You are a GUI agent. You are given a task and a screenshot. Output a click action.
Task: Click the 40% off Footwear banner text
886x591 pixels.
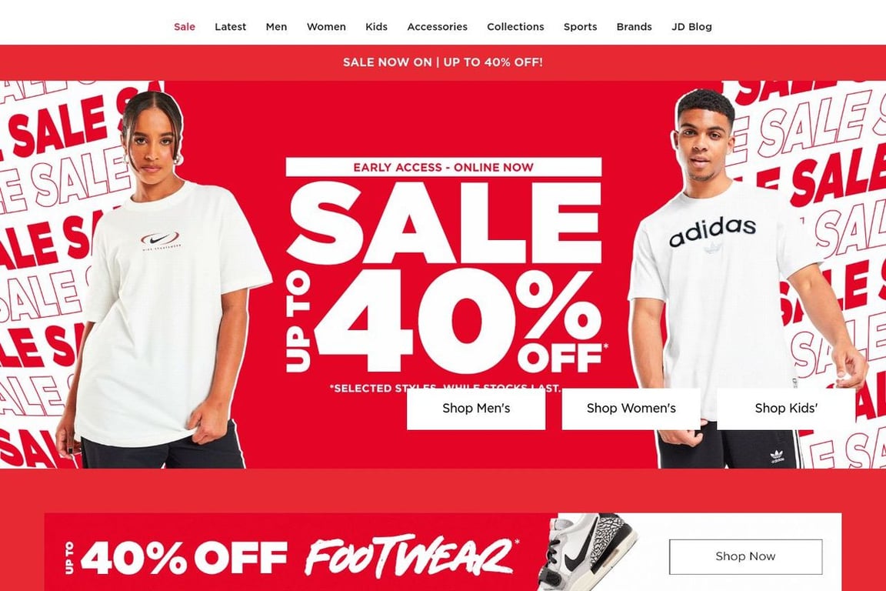(291, 556)
